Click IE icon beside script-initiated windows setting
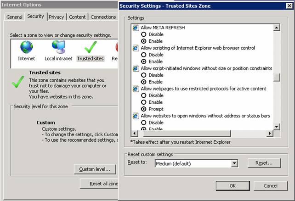295x201 pixels. tap(136, 68)
